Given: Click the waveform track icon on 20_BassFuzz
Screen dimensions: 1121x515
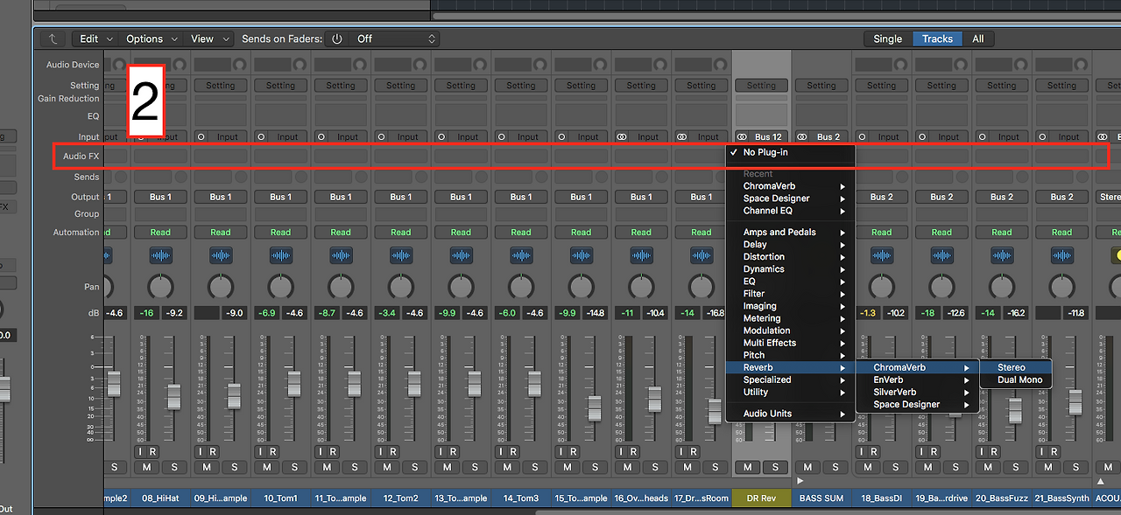Looking at the screenshot, I should [1002, 254].
